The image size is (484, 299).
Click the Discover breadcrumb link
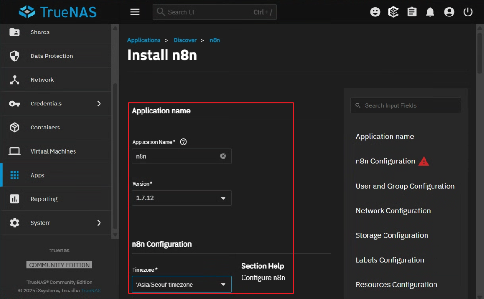pos(185,40)
